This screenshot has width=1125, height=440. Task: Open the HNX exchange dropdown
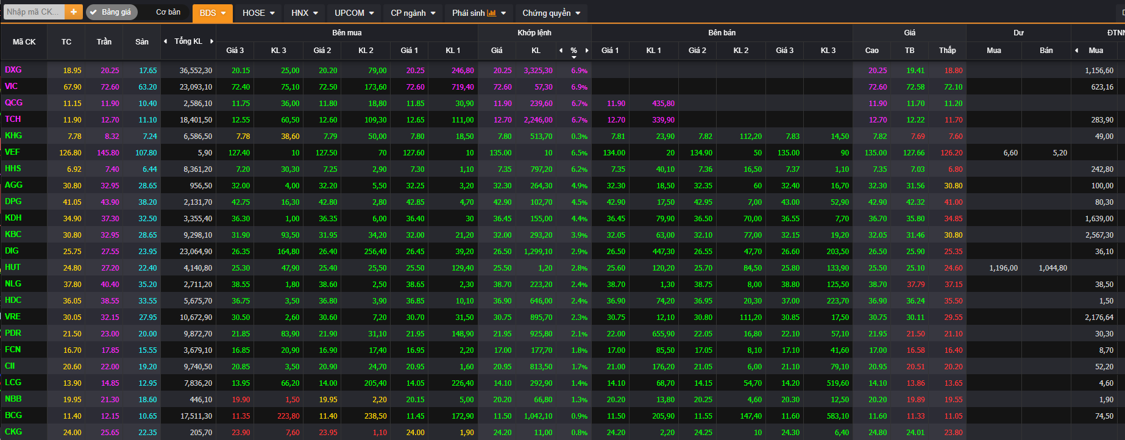(x=305, y=13)
